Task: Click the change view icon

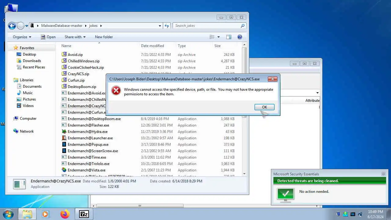Action: [212, 37]
